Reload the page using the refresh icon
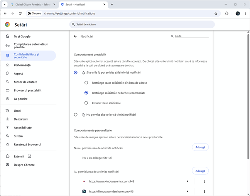The image size is (250, 196). click(20, 13)
